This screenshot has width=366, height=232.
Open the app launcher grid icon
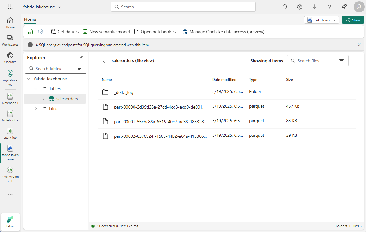(10, 7)
